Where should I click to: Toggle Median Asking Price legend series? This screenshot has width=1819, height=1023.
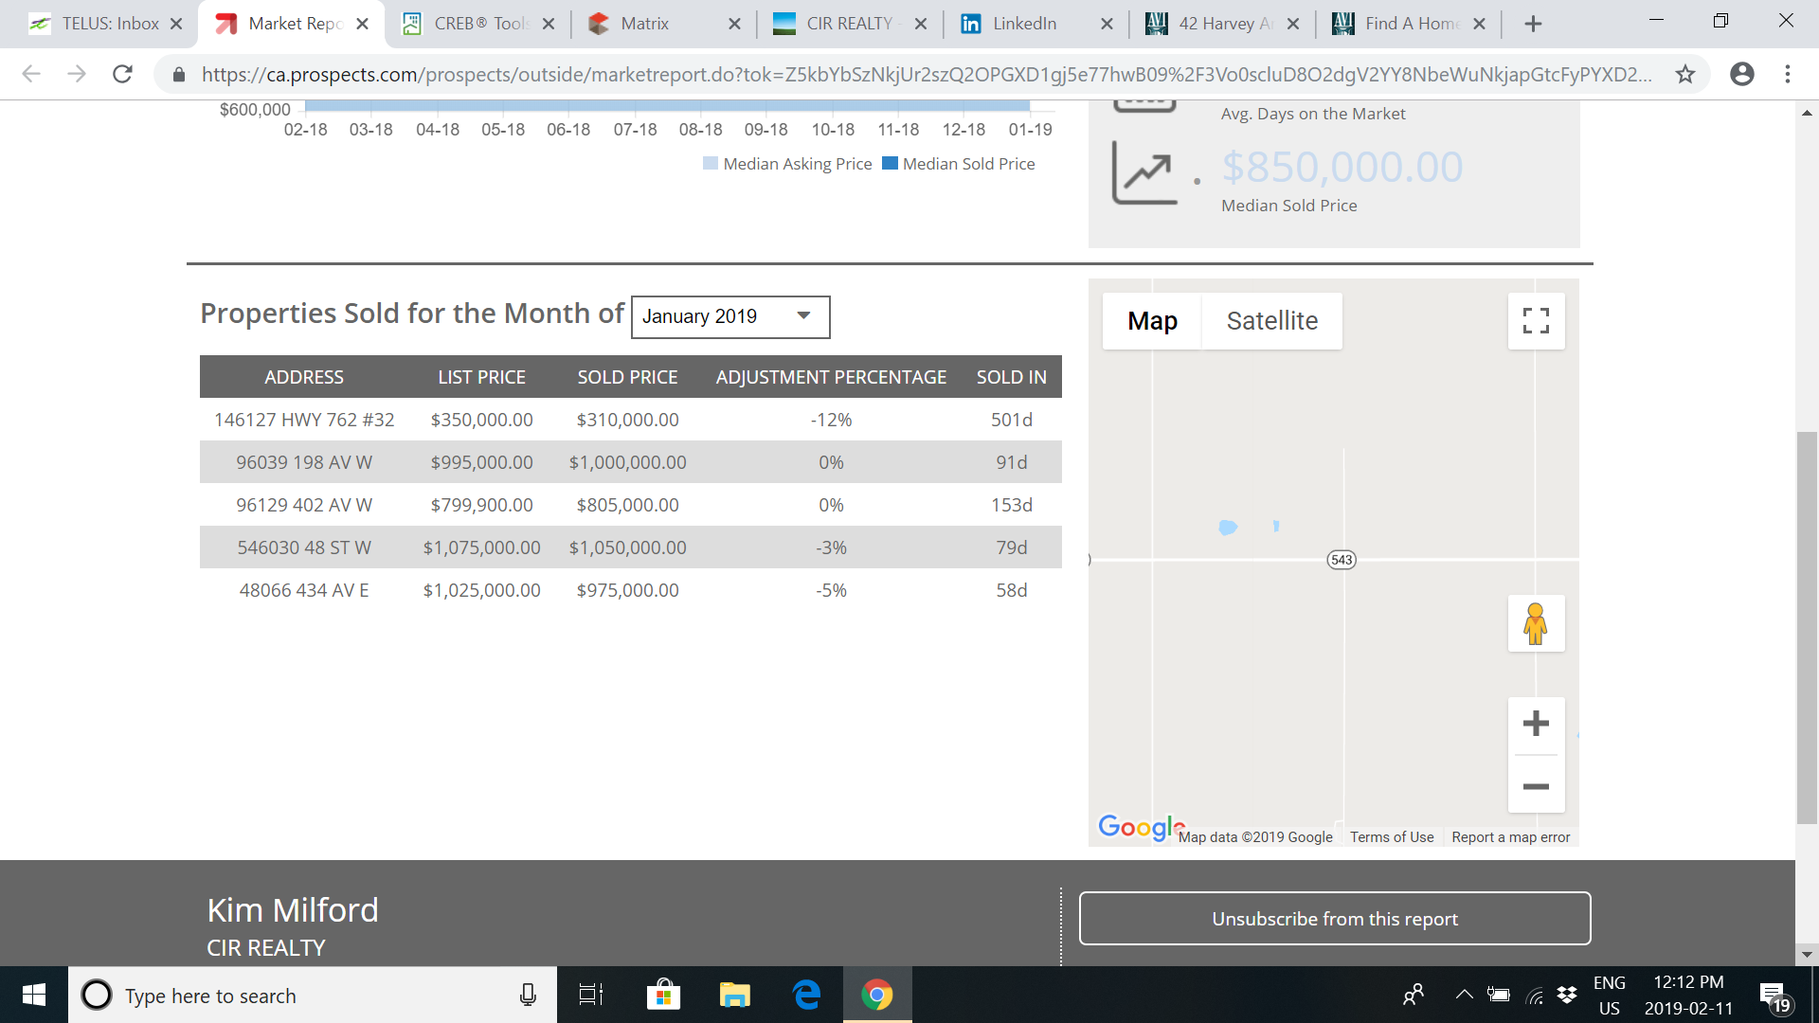[788, 164]
